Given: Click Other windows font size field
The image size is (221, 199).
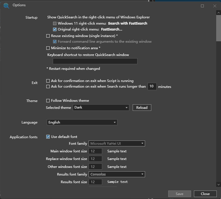Looking at the screenshot, I should tap(95, 166).
